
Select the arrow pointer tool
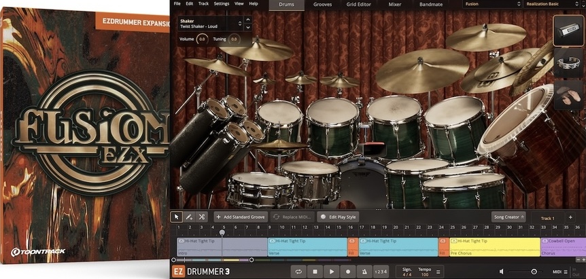pyautogui.click(x=176, y=217)
